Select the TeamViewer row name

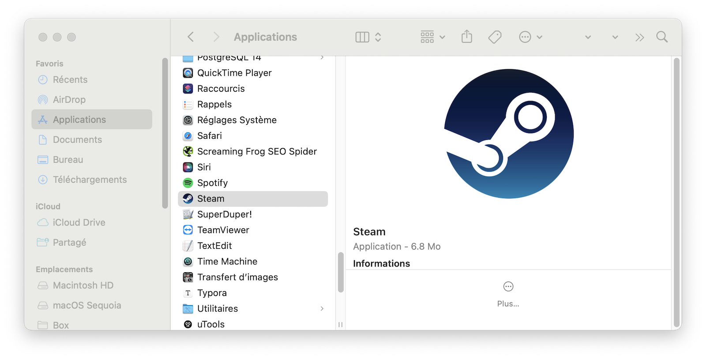(x=223, y=230)
